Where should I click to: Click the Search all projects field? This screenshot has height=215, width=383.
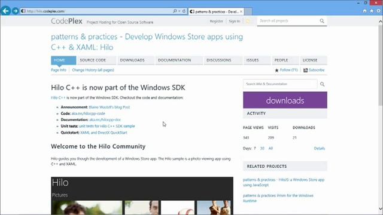coord(288,21)
